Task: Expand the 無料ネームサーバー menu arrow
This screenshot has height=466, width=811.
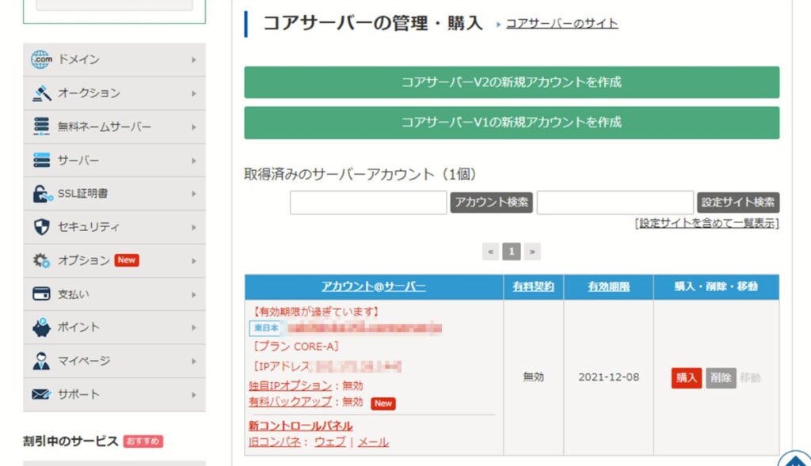Action: pos(194,127)
